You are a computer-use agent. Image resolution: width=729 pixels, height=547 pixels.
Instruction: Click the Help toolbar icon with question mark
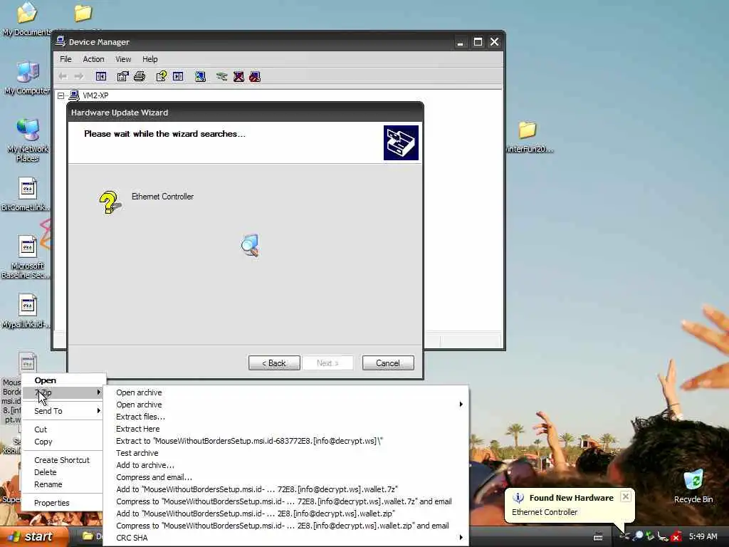click(162, 76)
